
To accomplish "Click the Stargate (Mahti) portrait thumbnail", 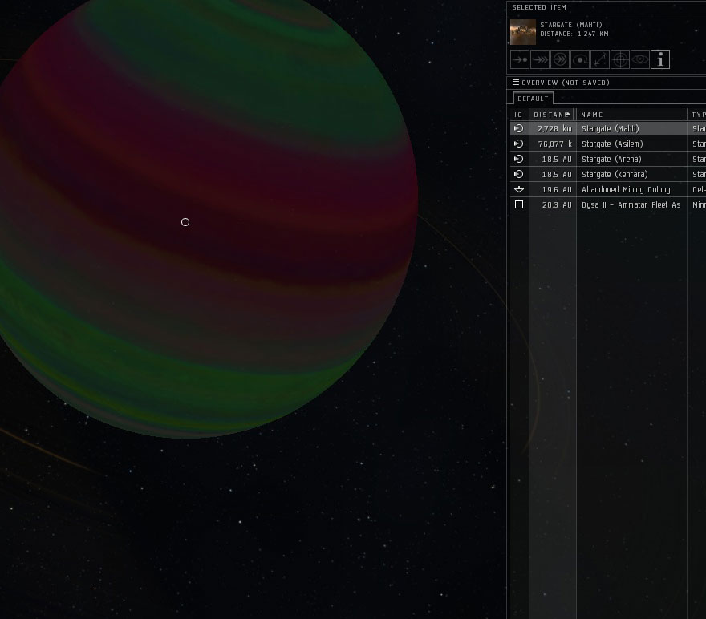I will point(523,32).
